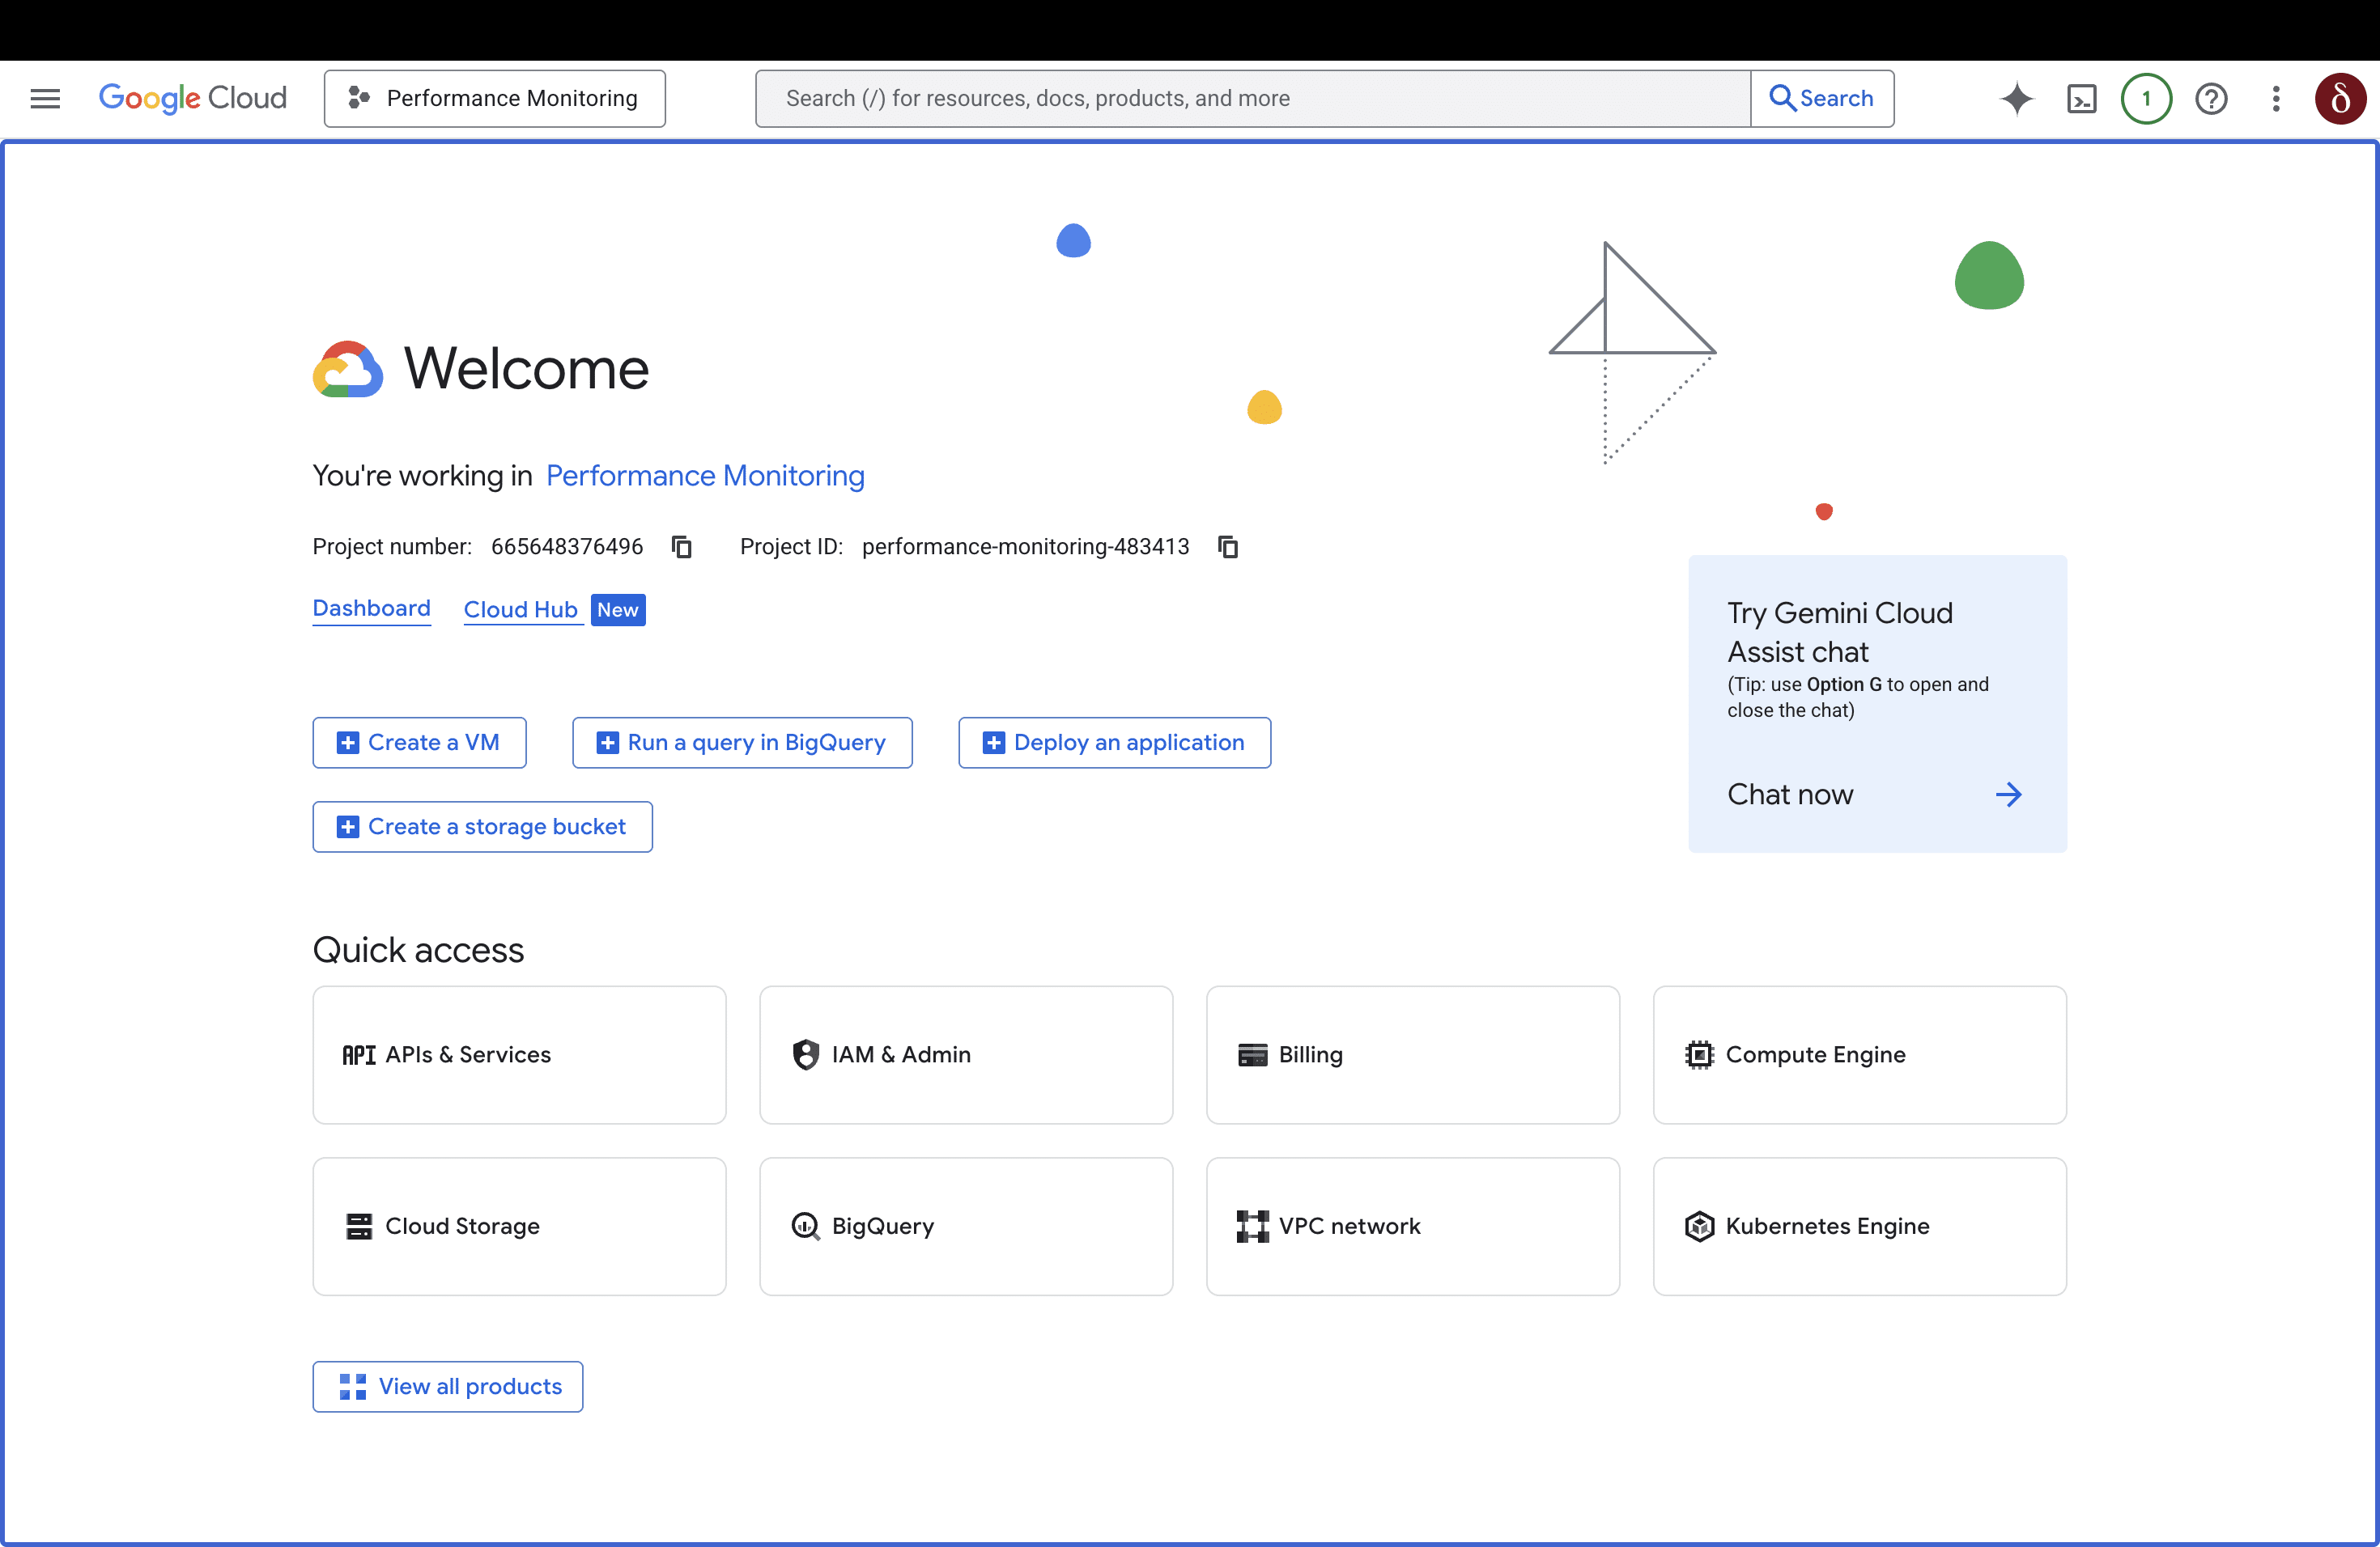
Task: Switch to the Cloud Hub view
Action: 521,609
